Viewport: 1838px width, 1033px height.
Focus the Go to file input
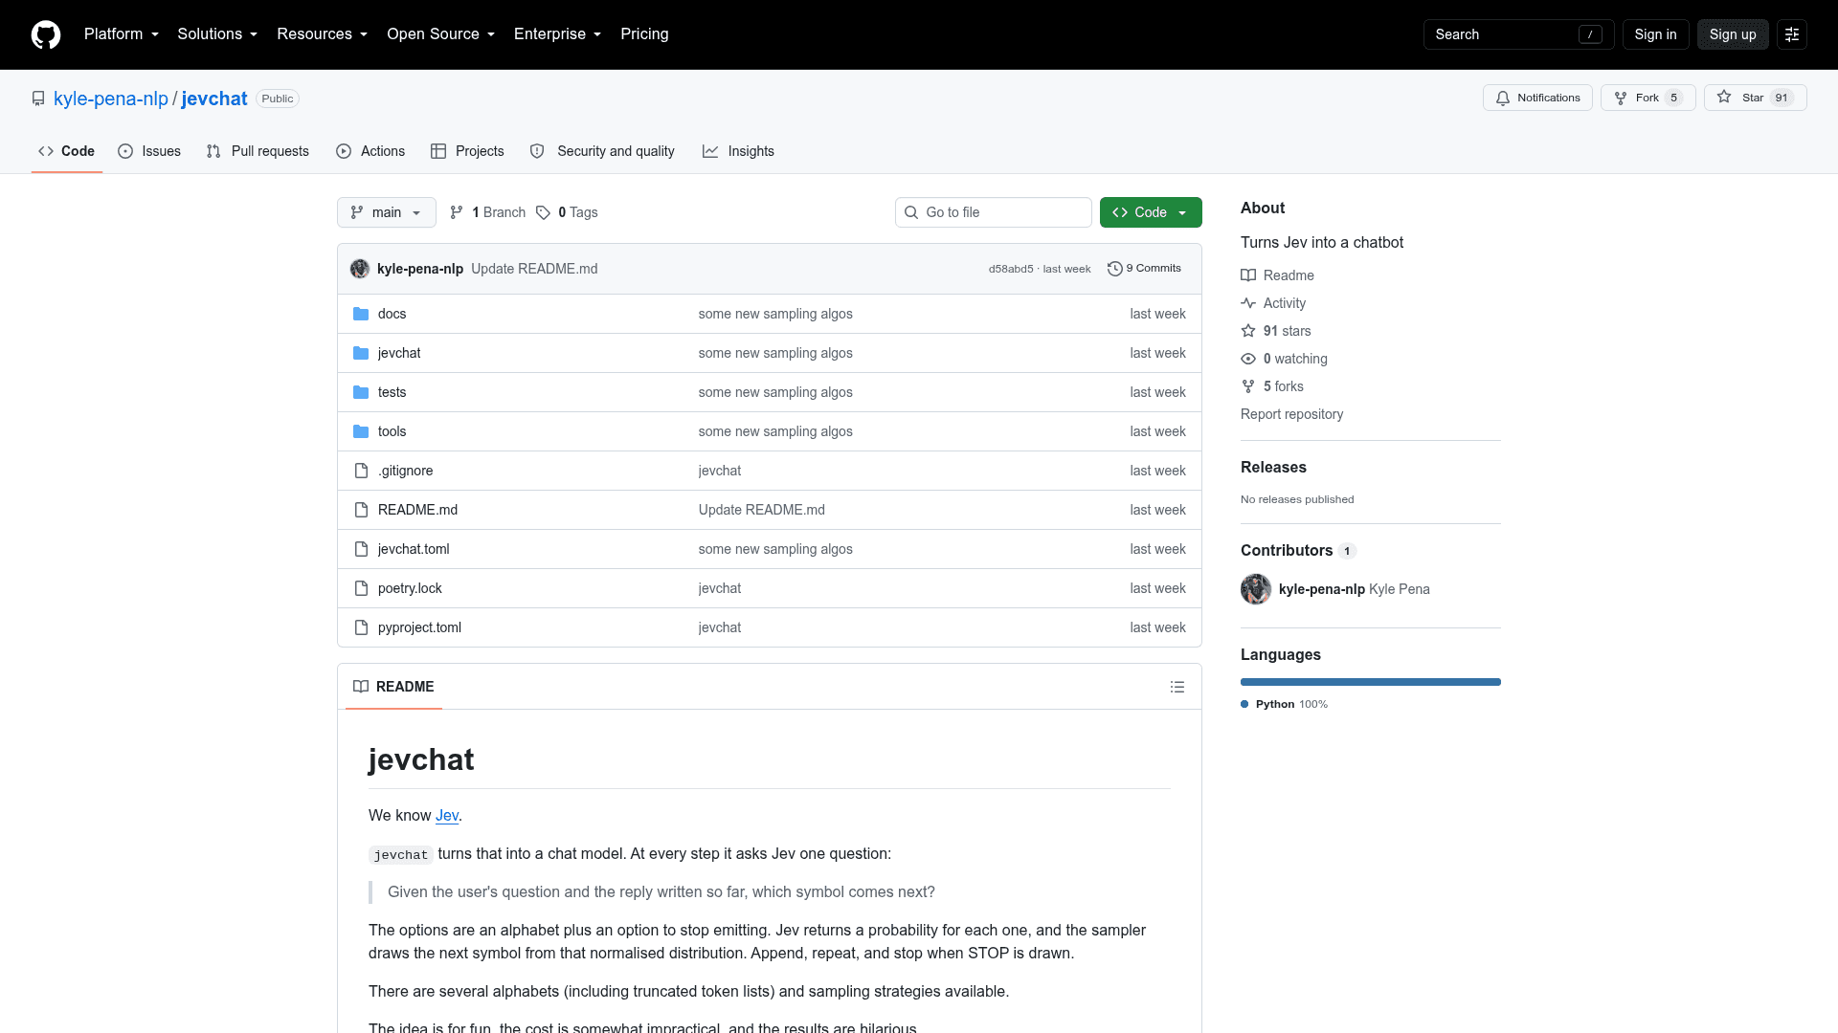tap(994, 212)
